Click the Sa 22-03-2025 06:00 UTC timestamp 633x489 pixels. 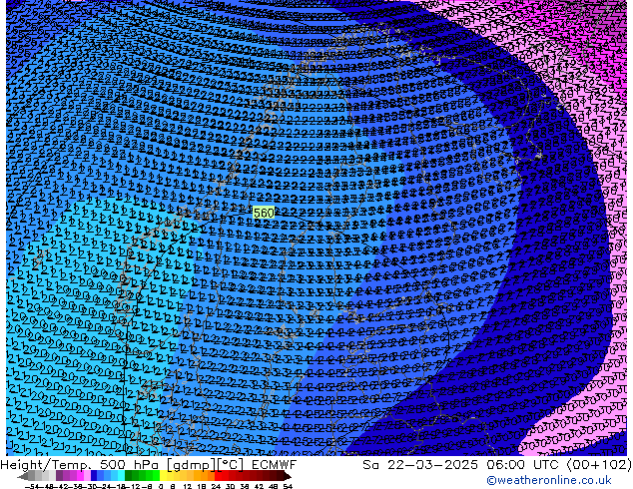tap(497, 465)
